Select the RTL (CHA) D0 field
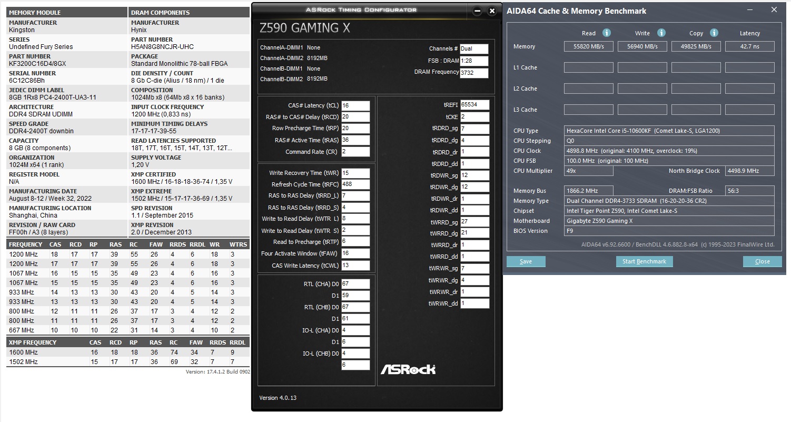This screenshot has width=791, height=422. click(355, 284)
